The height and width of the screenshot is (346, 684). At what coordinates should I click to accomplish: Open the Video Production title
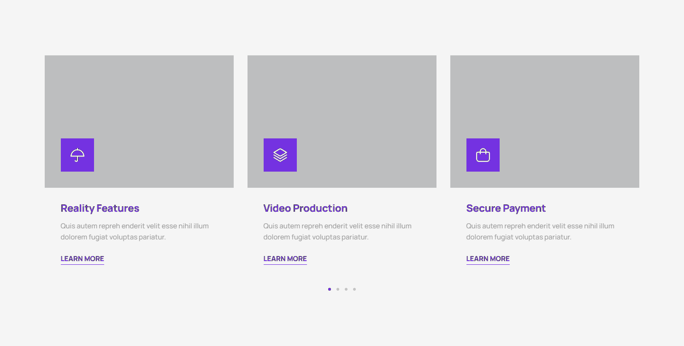pos(305,209)
